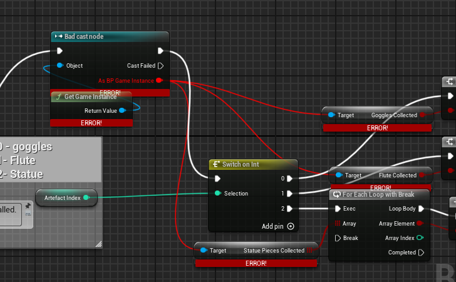This screenshot has height=282, width=456.
Task: Click the Cast Failed execution pin
Action: coord(160,65)
